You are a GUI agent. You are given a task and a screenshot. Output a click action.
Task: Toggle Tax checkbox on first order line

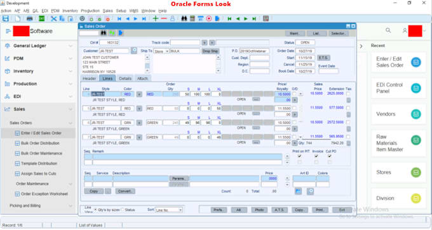[x=348, y=94]
